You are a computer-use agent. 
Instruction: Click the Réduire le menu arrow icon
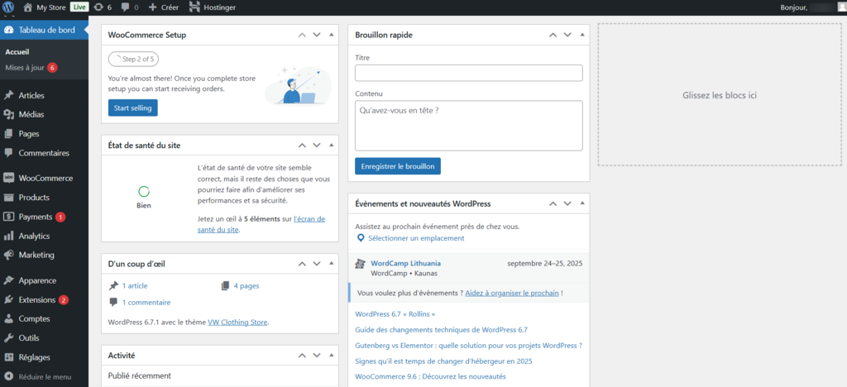[x=8, y=377]
